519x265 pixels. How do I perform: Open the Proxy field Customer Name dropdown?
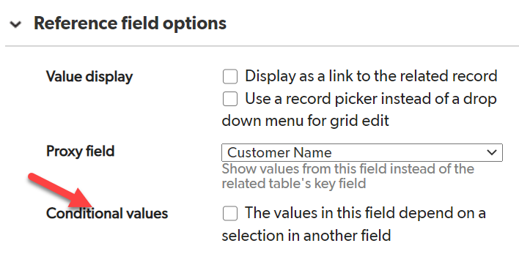click(362, 153)
